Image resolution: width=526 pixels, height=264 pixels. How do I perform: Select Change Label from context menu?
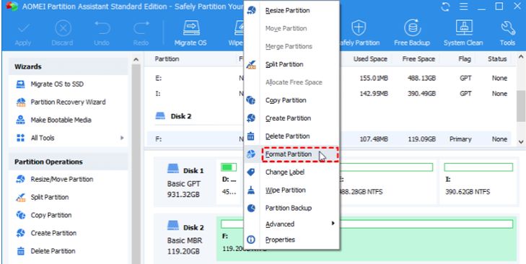click(x=292, y=172)
